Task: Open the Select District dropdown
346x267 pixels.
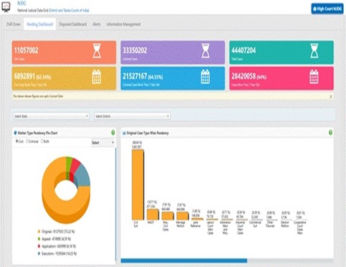Action: pos(132,116)
